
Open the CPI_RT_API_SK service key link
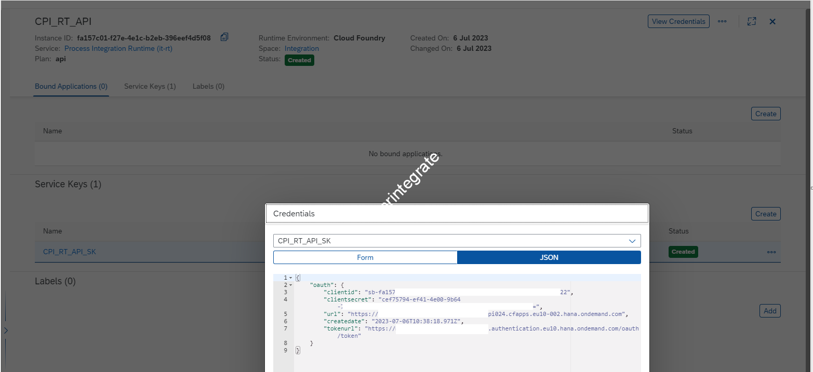tap(70, 252)
